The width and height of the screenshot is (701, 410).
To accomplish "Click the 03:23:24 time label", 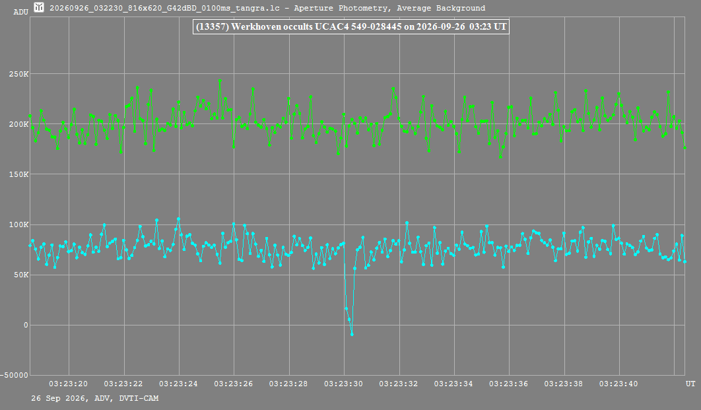I will (178, 384).
